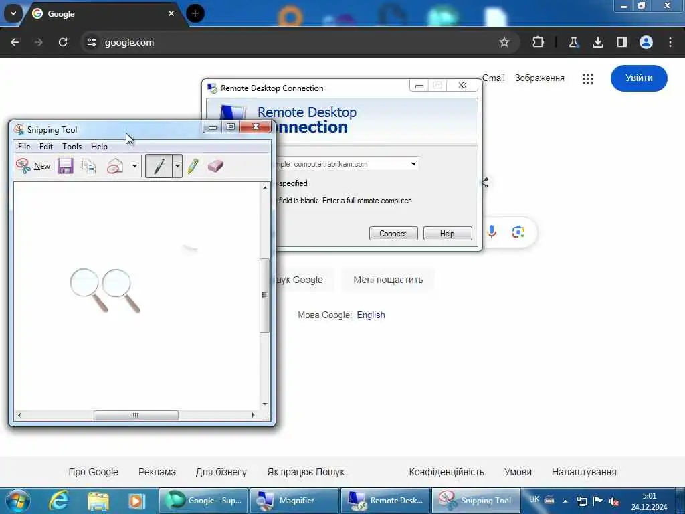Screen dimensions: 685x514
Task: Open Chrome three-dot menu
Action: (x=670, y=42)
